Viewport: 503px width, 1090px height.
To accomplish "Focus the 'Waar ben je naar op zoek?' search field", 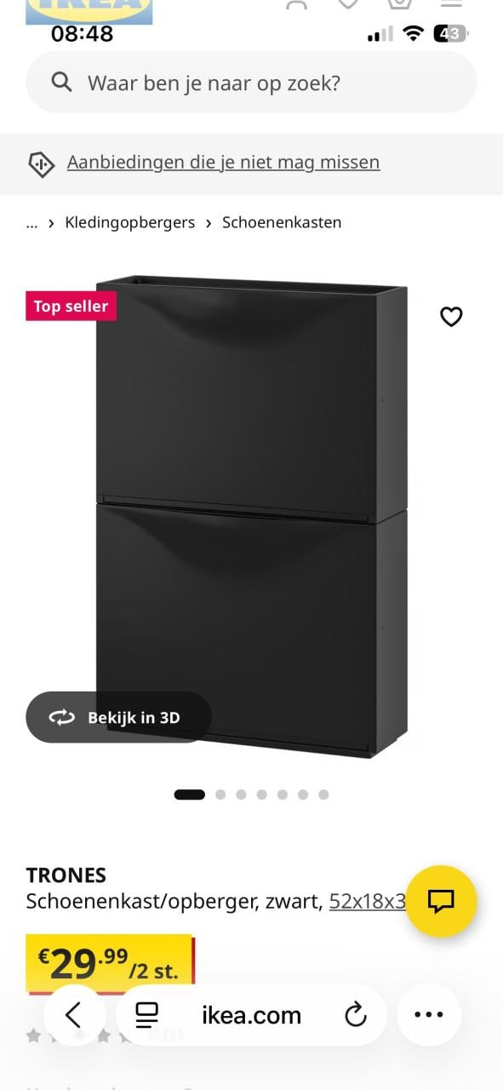I will pyautogui.click(x=251, y=82).
